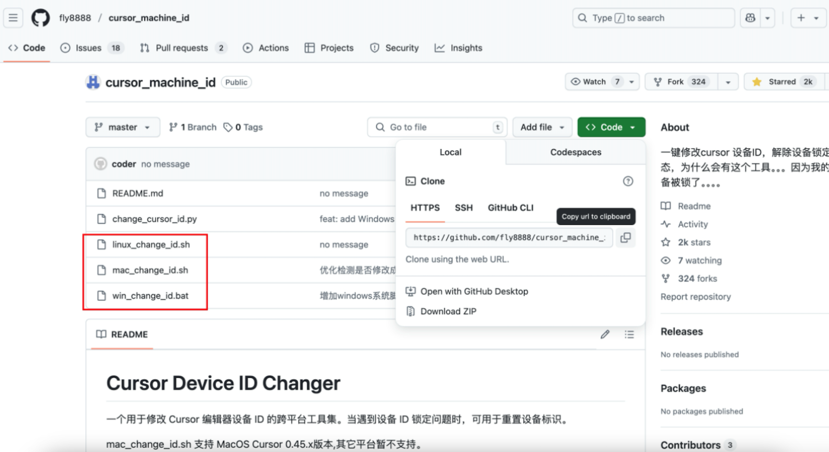This screenshot has height=452, width=829.
Task: Select the SSH clone tab
Action: click(x=463, y=208)
